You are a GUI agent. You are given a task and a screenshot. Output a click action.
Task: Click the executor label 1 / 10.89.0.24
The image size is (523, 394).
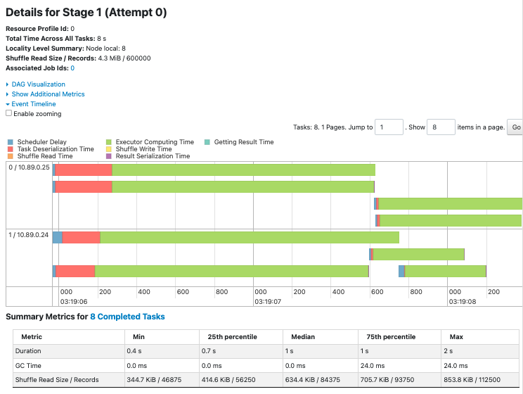pyautogui.click(x=28, y=235)
